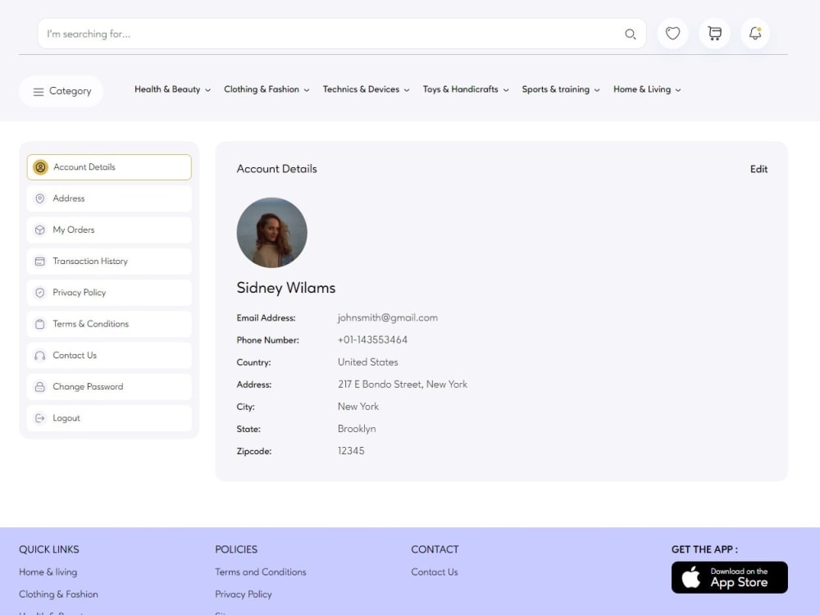Select the Sports & training menu item

560,89
